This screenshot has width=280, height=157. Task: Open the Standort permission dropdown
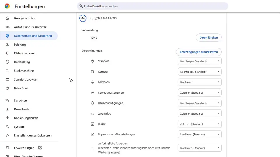point(199,61)
